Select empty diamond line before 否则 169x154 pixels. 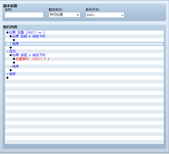(84, 47)
